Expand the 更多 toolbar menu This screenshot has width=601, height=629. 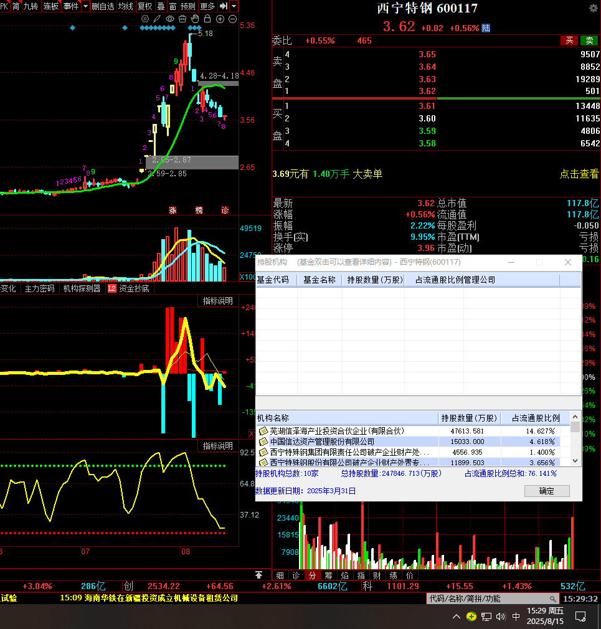(x=208, y=6)
